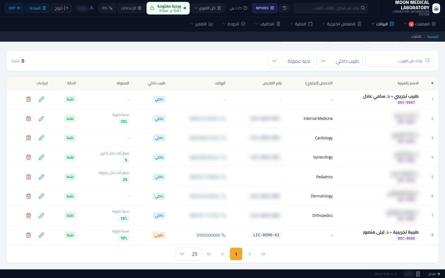Click the phone number 0500000000
The image size is (445, 278).
click(211, 235)
